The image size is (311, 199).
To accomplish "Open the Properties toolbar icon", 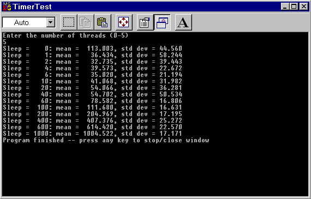I will tap(145, 22).
